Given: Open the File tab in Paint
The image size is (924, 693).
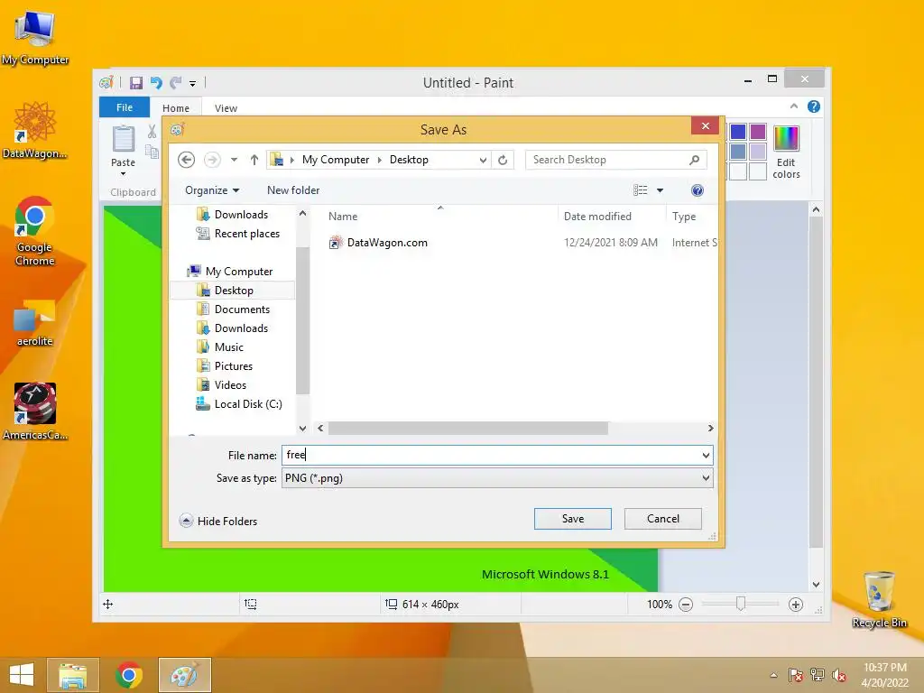Looking at the screenshot, I should [x=125, y=107].
